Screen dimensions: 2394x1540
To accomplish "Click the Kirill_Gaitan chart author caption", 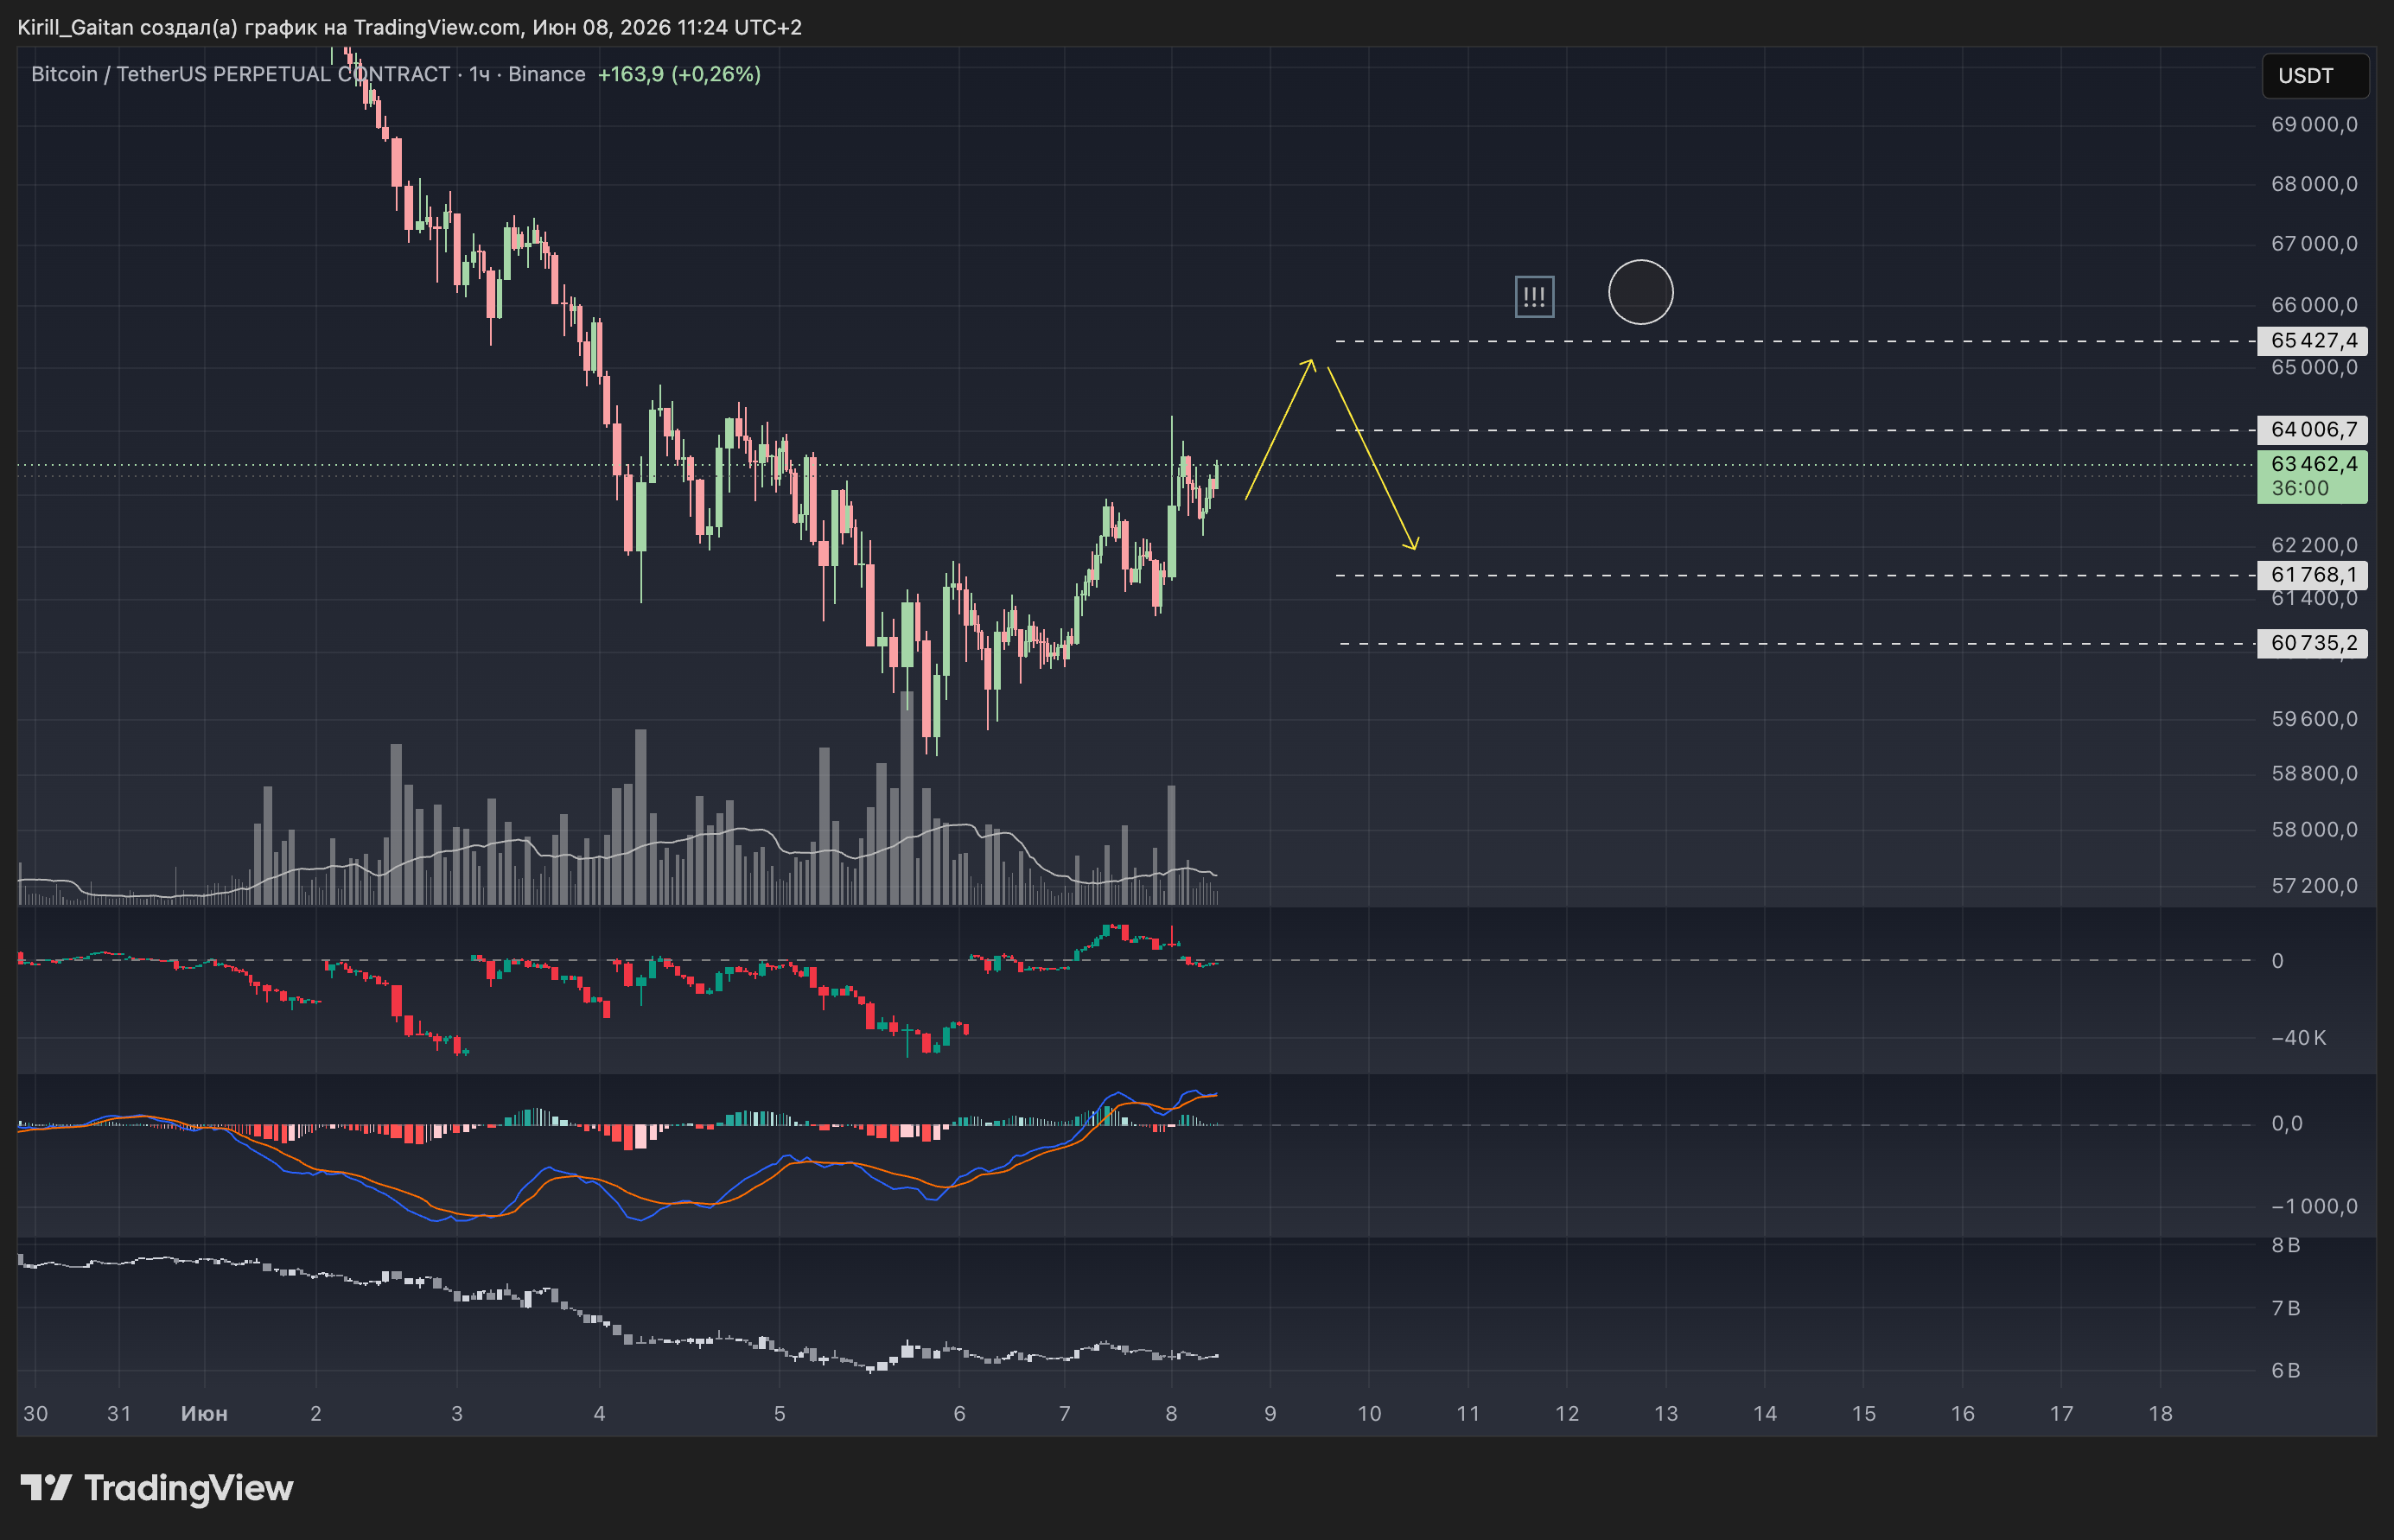I will 410,27.
